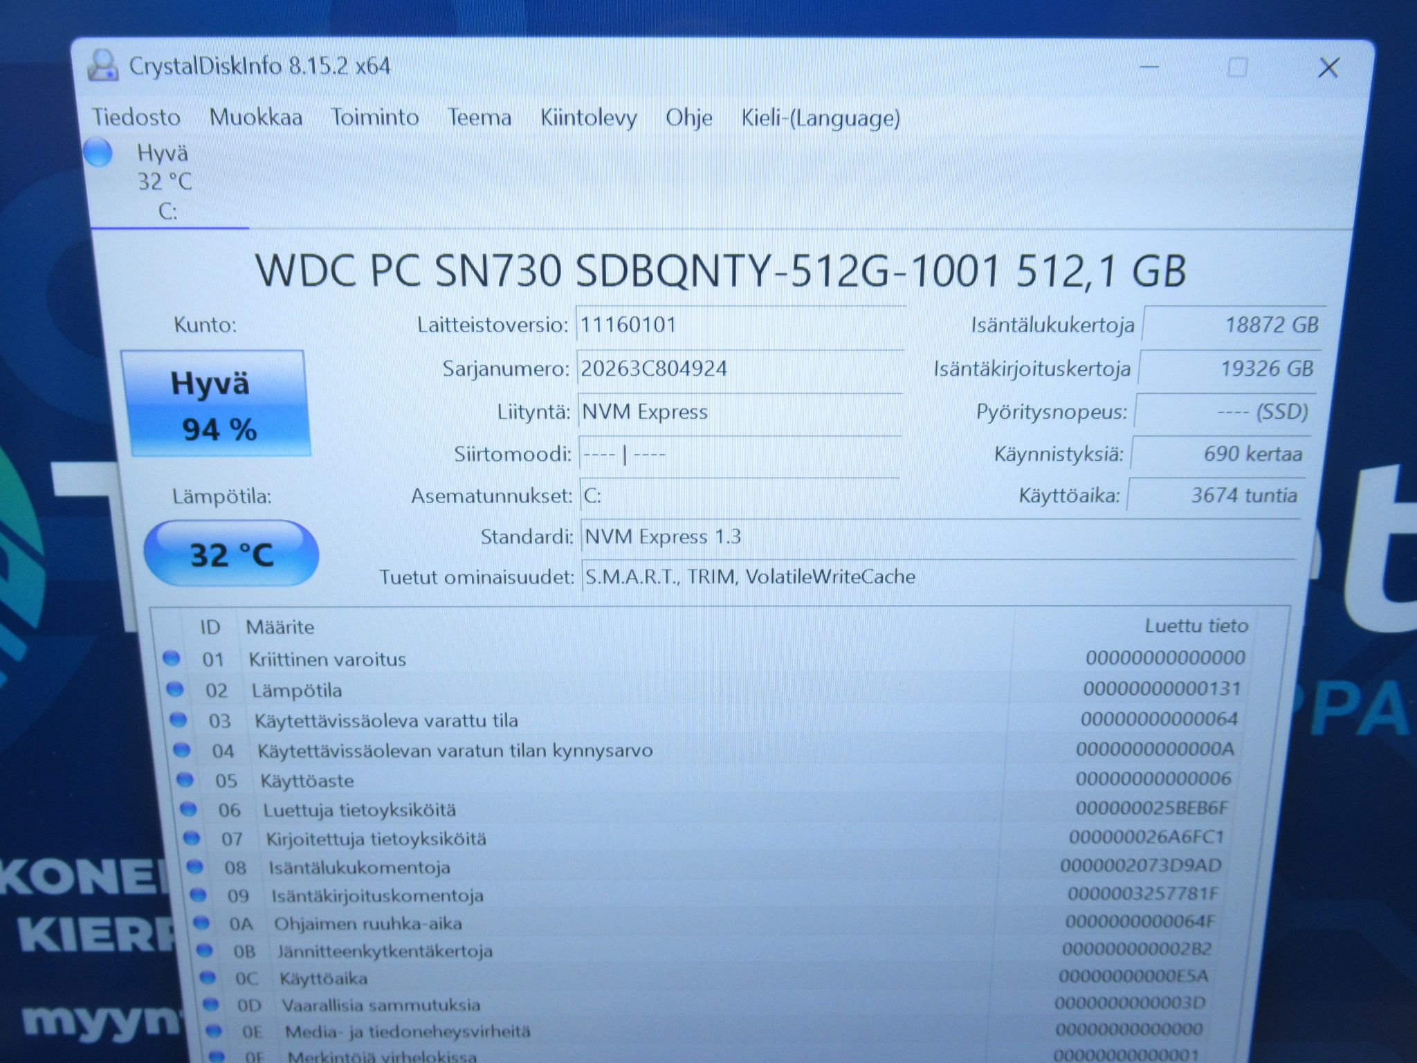Click the Siirtomoodi field
Screen dimensions: 1417x1063
click(x=740, y=454)
